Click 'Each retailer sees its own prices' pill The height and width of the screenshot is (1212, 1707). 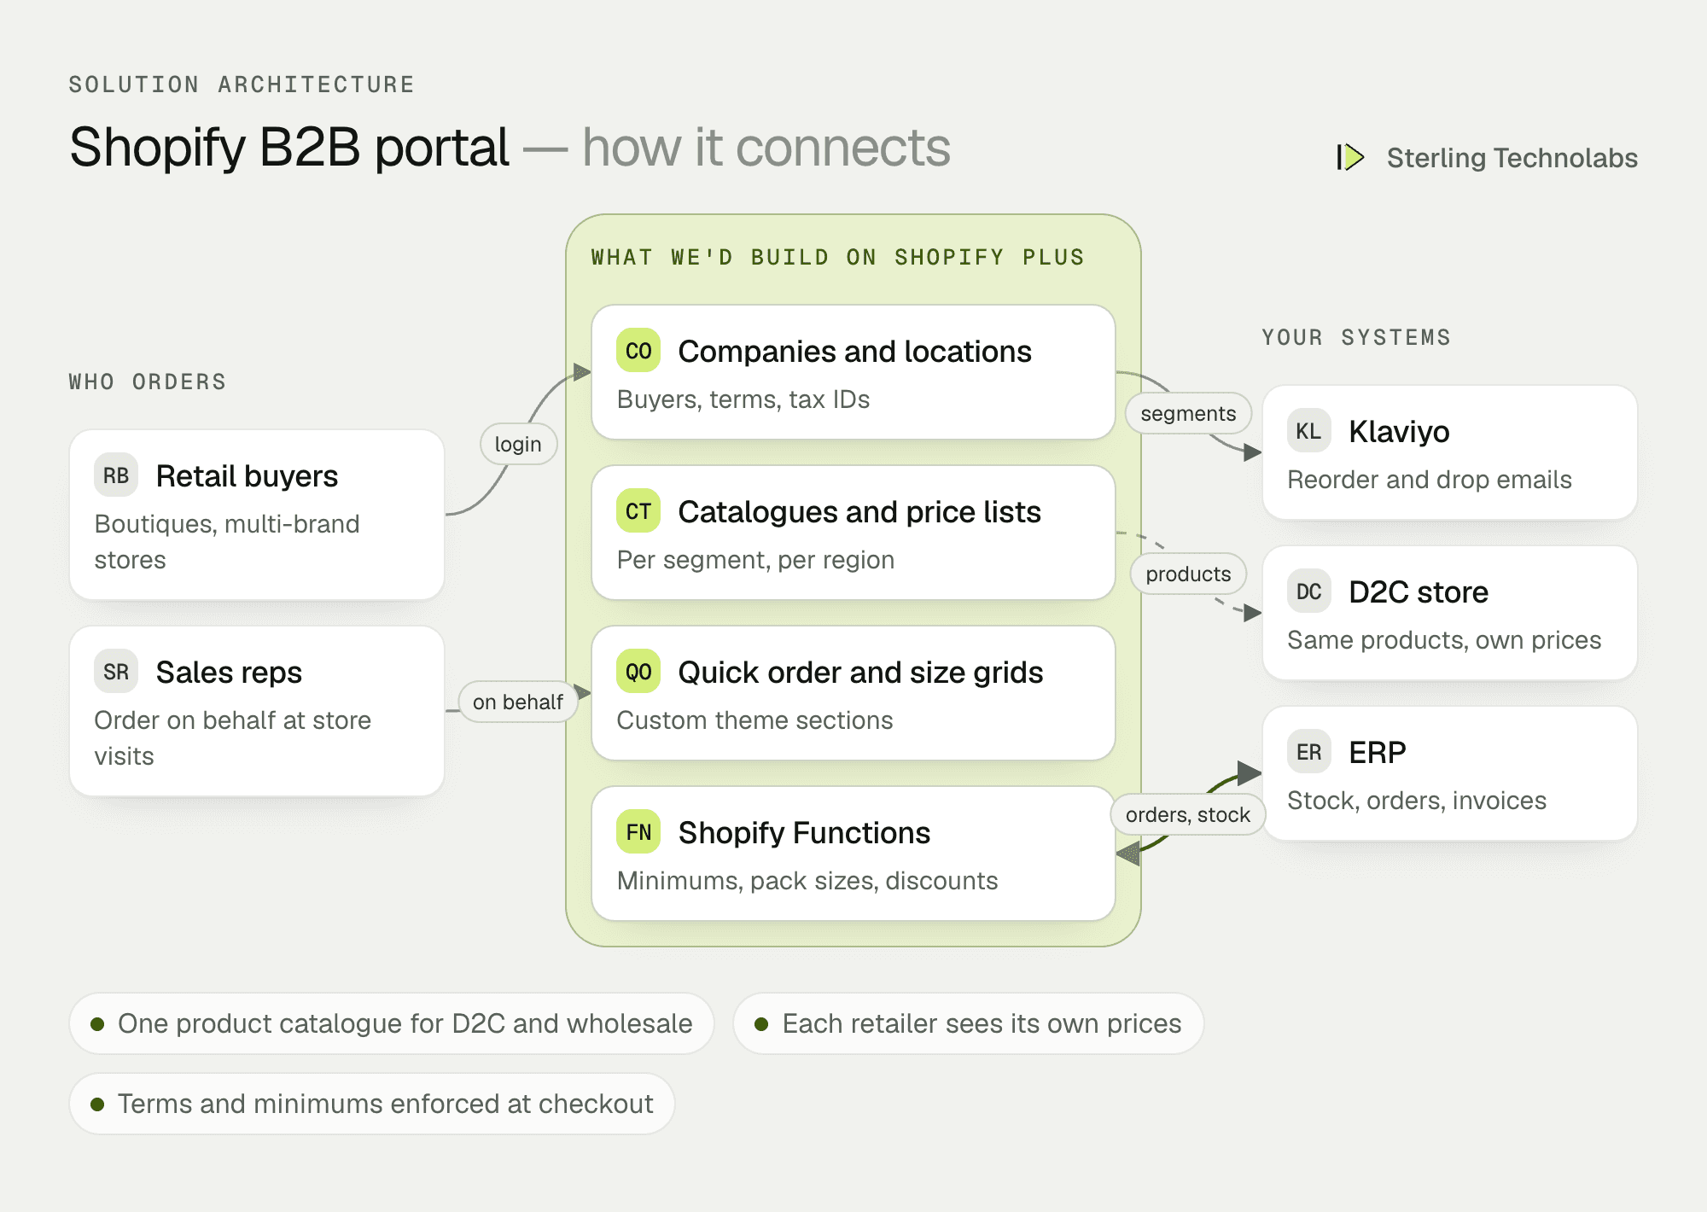click(x=969, y=1023)
